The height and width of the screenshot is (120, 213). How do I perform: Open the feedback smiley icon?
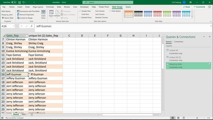209,7
